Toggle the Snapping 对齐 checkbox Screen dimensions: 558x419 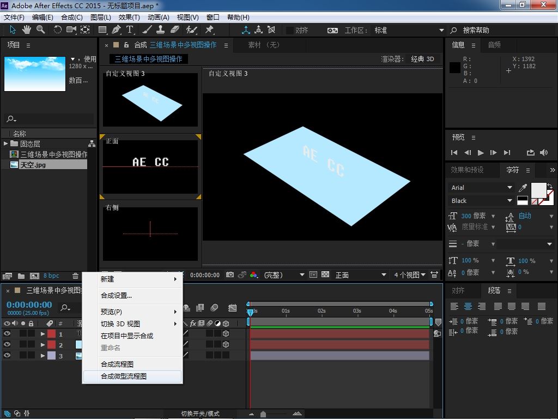coord(290,31)
